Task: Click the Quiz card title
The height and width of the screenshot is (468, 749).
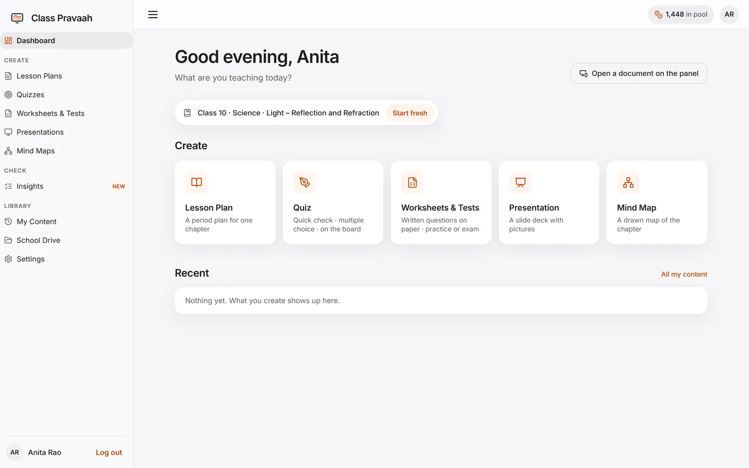Action: pyautogui.click(x=302, y=207)
